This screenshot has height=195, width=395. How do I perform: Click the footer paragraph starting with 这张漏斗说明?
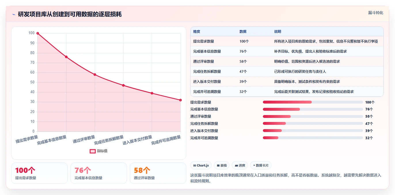click(286, 178)
